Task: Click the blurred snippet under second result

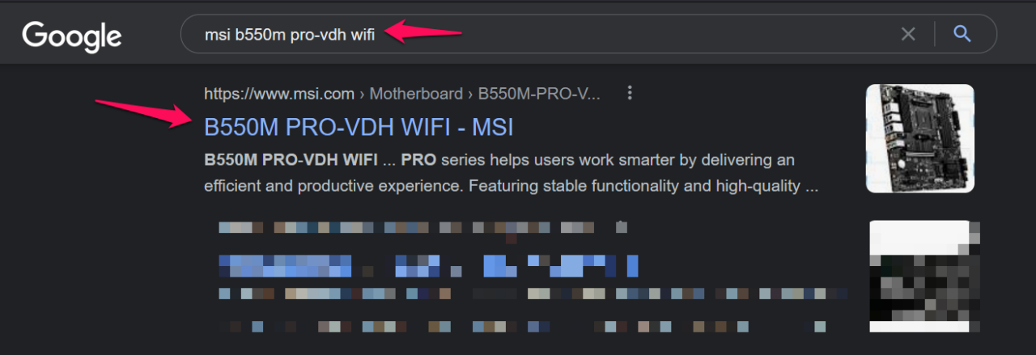Action: coord(533,310)
